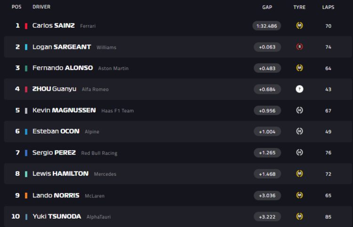Click the unknown tyre question mark icon for Zhou
This screenshot has width=353, height=227.
click(x=299, y=89)
